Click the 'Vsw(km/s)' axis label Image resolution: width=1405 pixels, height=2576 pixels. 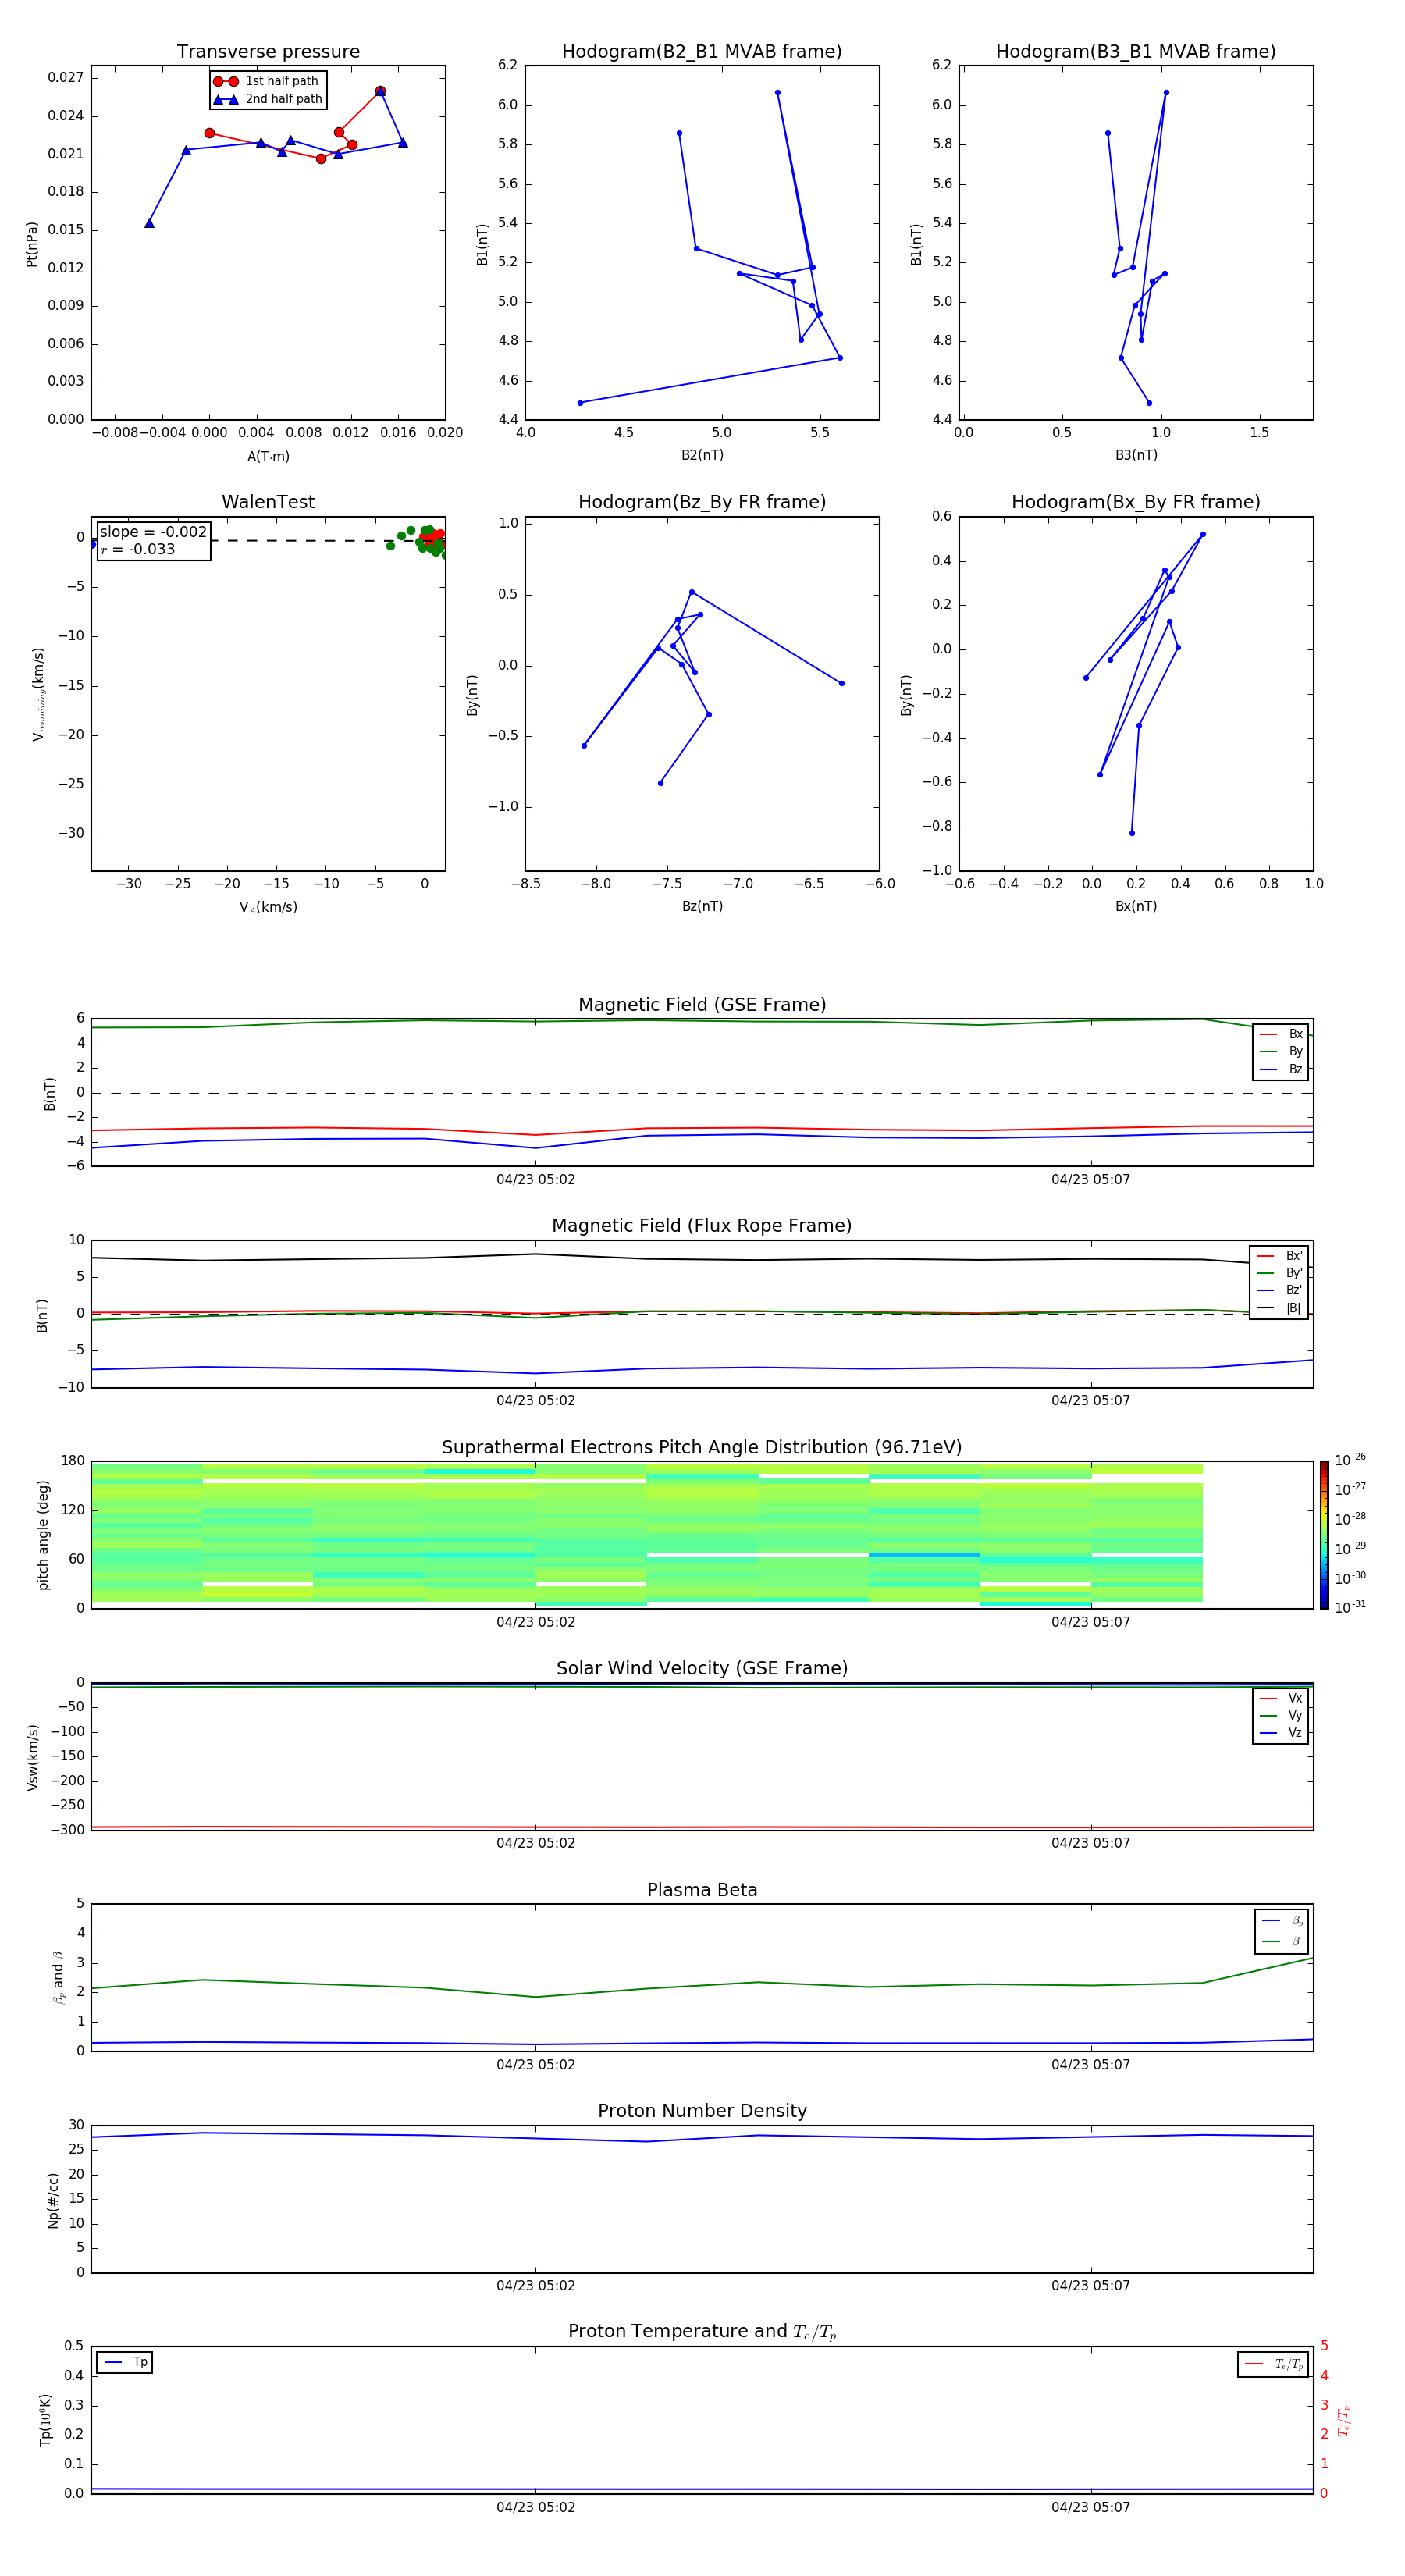pyautogui.click(x=32, y=1757)
